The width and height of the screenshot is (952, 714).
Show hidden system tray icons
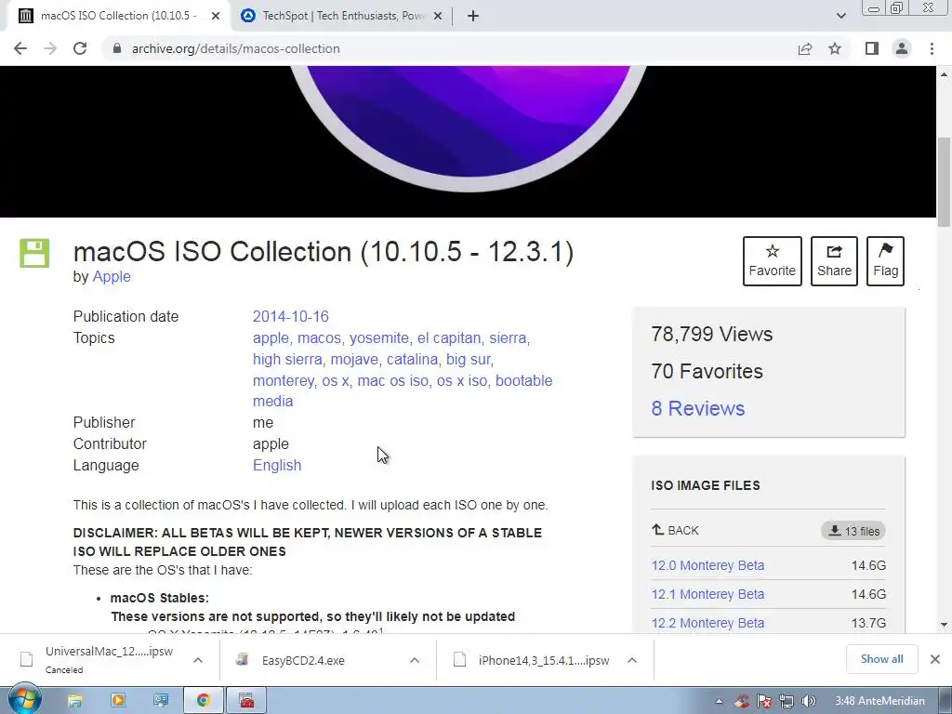pyautogui.click(x=719, y=701)
